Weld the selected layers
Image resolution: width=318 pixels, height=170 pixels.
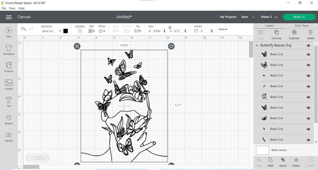click(x=270, y=162)
